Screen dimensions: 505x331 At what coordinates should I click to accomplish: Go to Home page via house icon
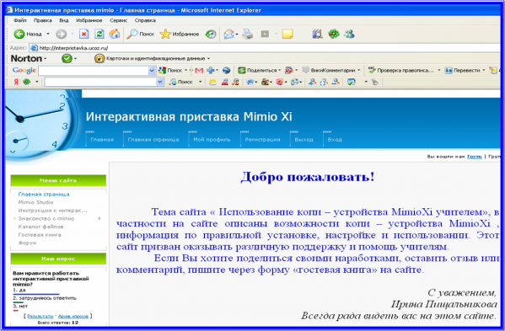(x=115, y=34)
